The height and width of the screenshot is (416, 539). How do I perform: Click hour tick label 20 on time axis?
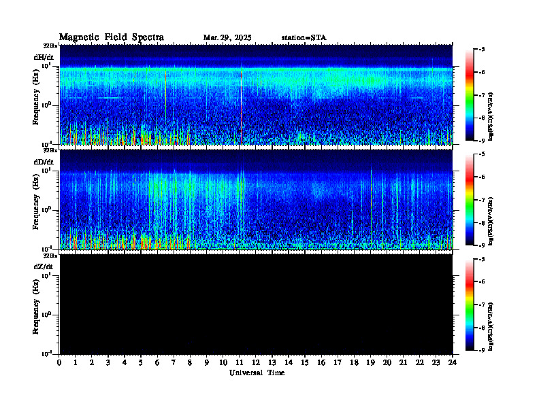pyautogui.click(x=387, y=363)
